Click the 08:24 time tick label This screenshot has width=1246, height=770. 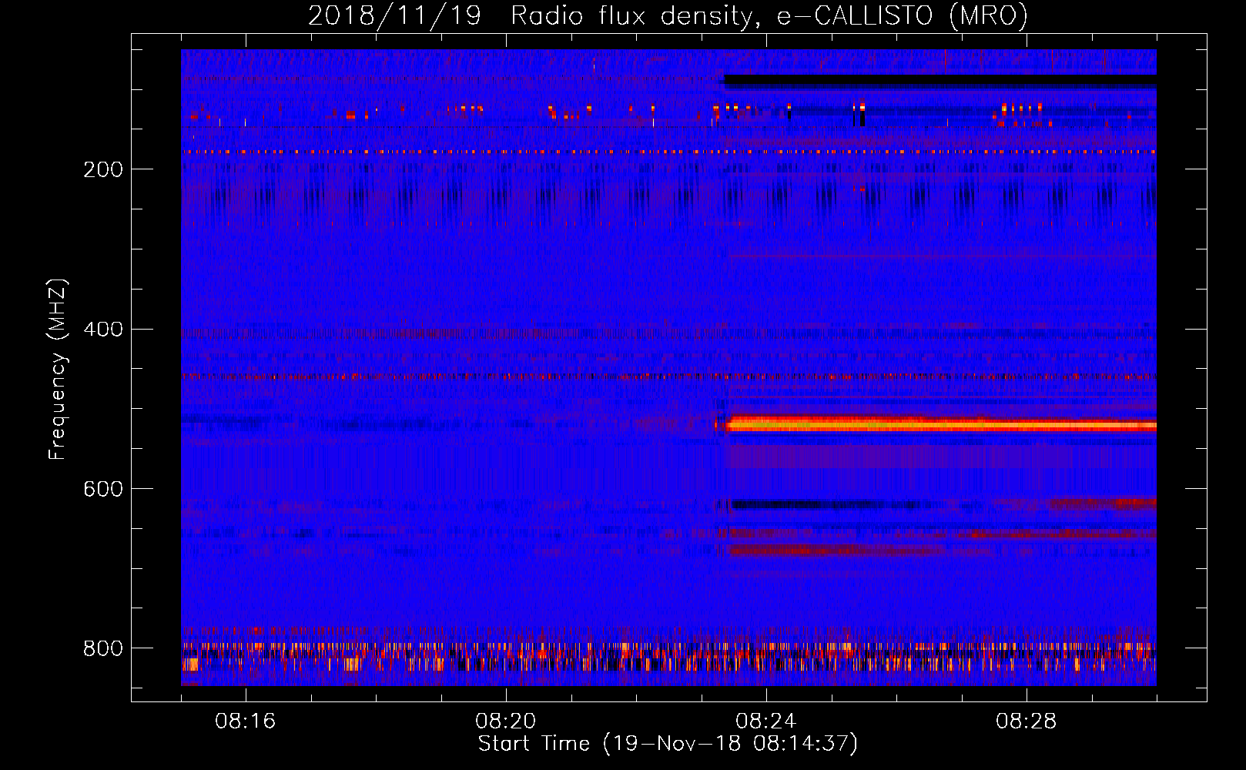point(766,721)
